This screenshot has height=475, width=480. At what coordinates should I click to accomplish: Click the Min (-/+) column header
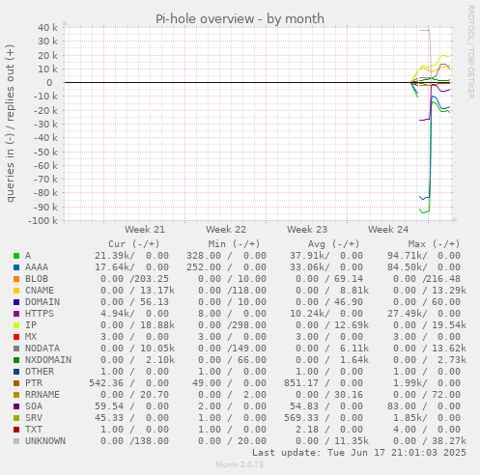point(234,244)
